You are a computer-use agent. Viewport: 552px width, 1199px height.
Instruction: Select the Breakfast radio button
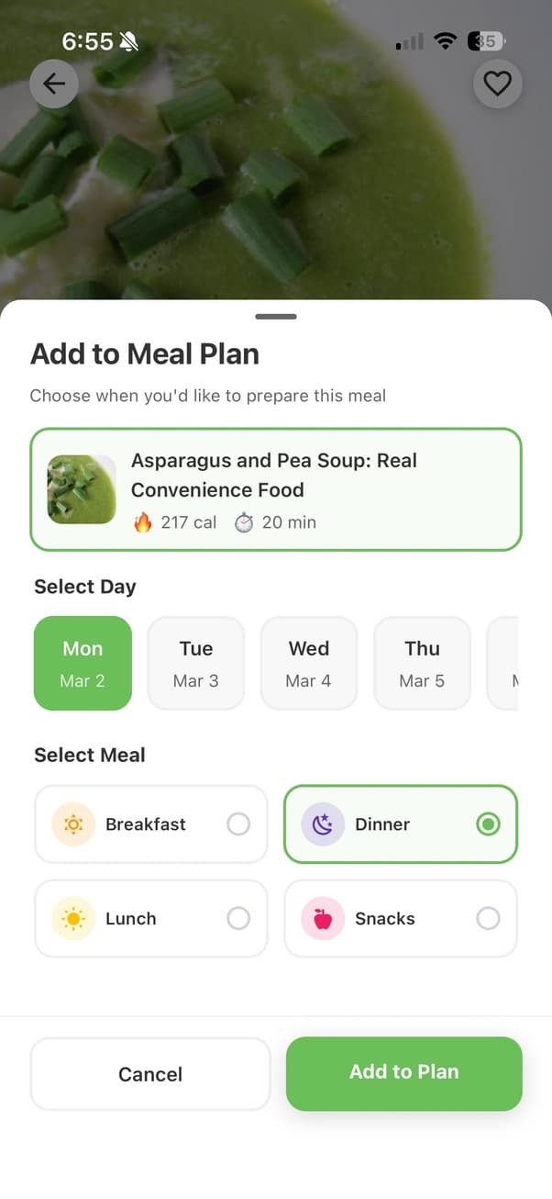click(x=238, y=824)
